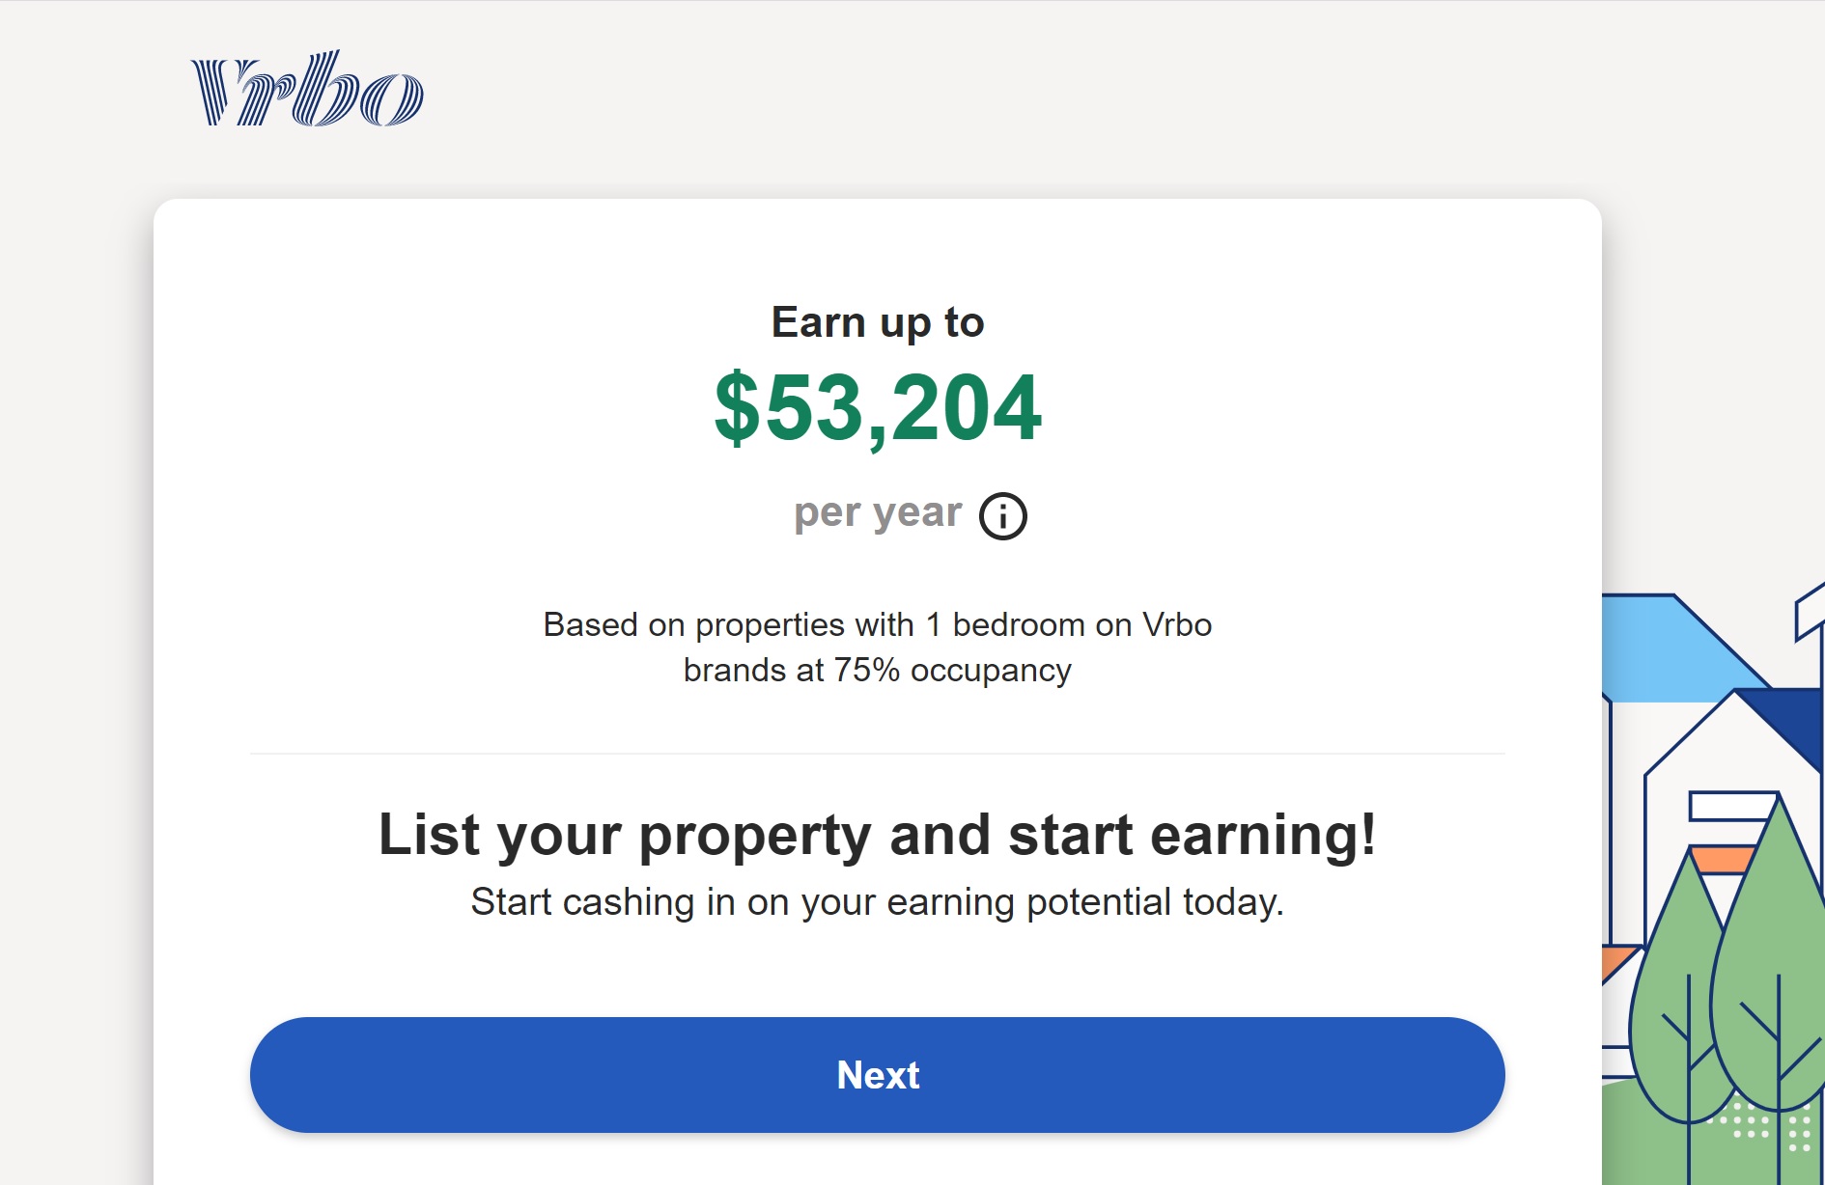1825x1185 pixels.
Task: Click the 75% occupancy disclaimer text
Action: [x=877, y=668]
